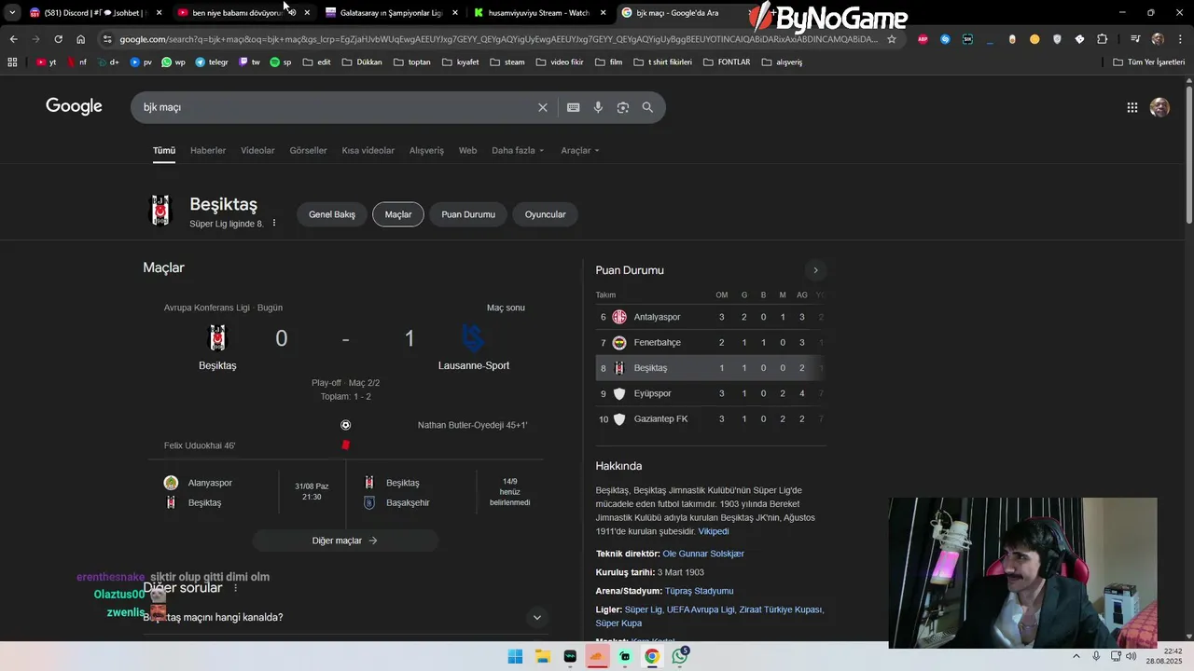
Task: Click the Diğer maçlar button
Action: point(345,541)
